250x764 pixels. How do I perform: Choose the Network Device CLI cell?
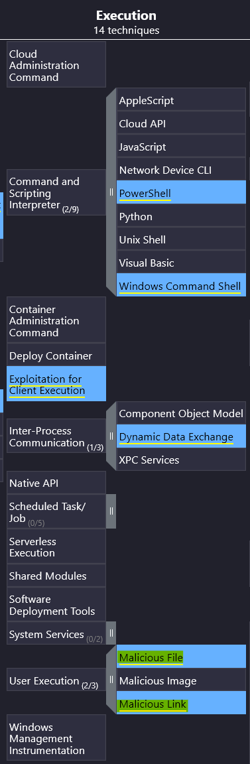pos(181,170)
